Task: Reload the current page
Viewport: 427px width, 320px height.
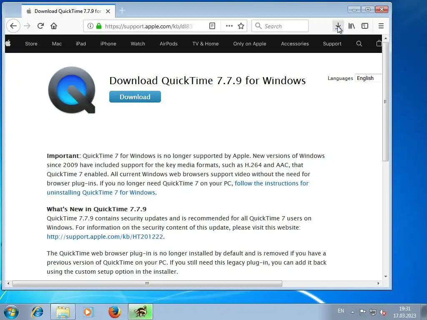Action: coord(40,26)
